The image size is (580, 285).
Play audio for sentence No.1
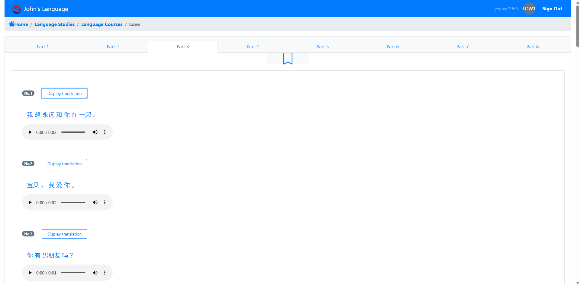pyautogui.click(x=30, y=132)
